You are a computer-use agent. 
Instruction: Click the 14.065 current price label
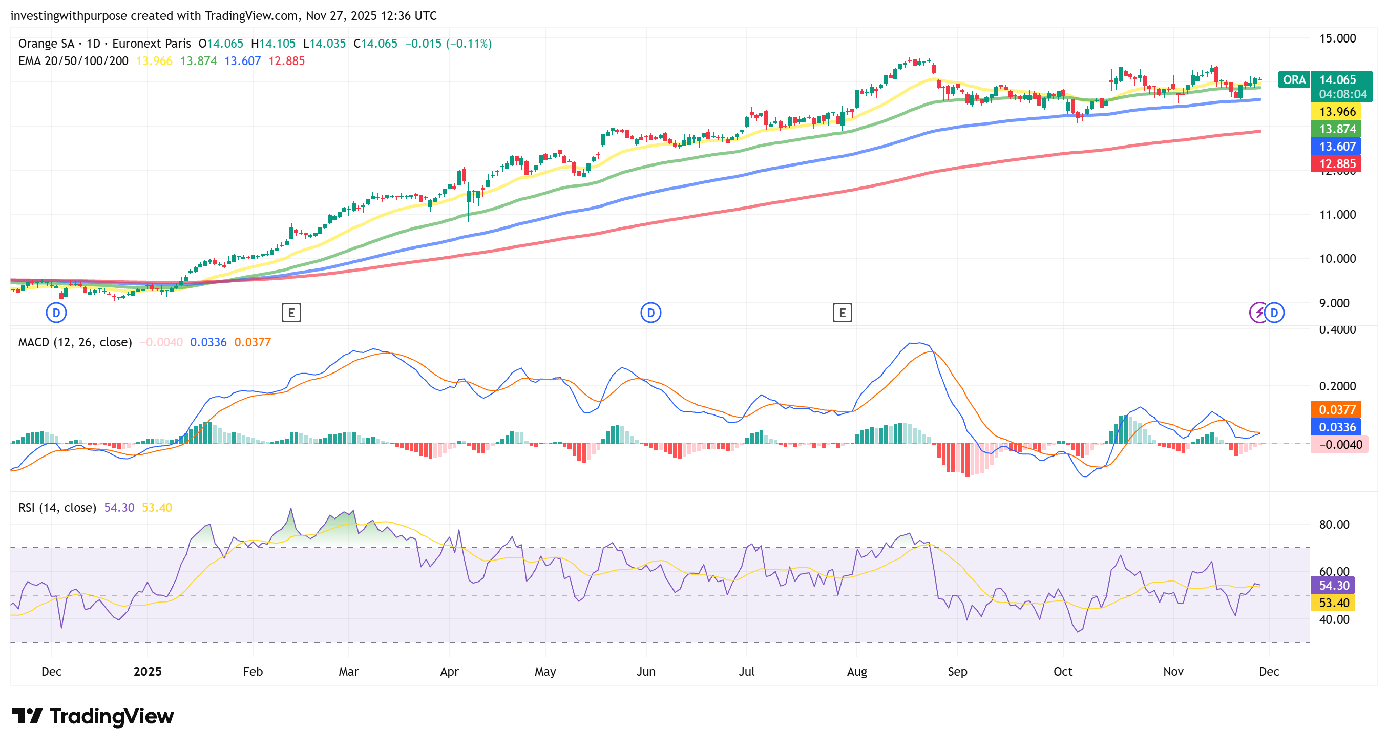click(1337, 80)
